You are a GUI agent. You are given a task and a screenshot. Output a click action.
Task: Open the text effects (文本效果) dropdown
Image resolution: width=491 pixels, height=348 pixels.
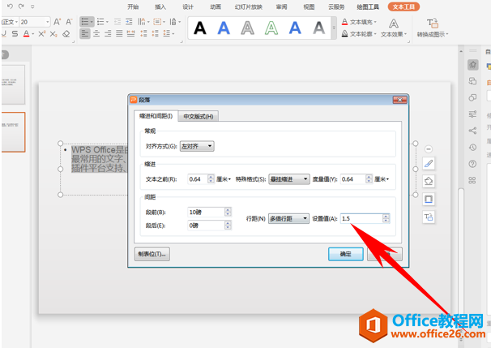pyautogui.click(x=394, y=28)
